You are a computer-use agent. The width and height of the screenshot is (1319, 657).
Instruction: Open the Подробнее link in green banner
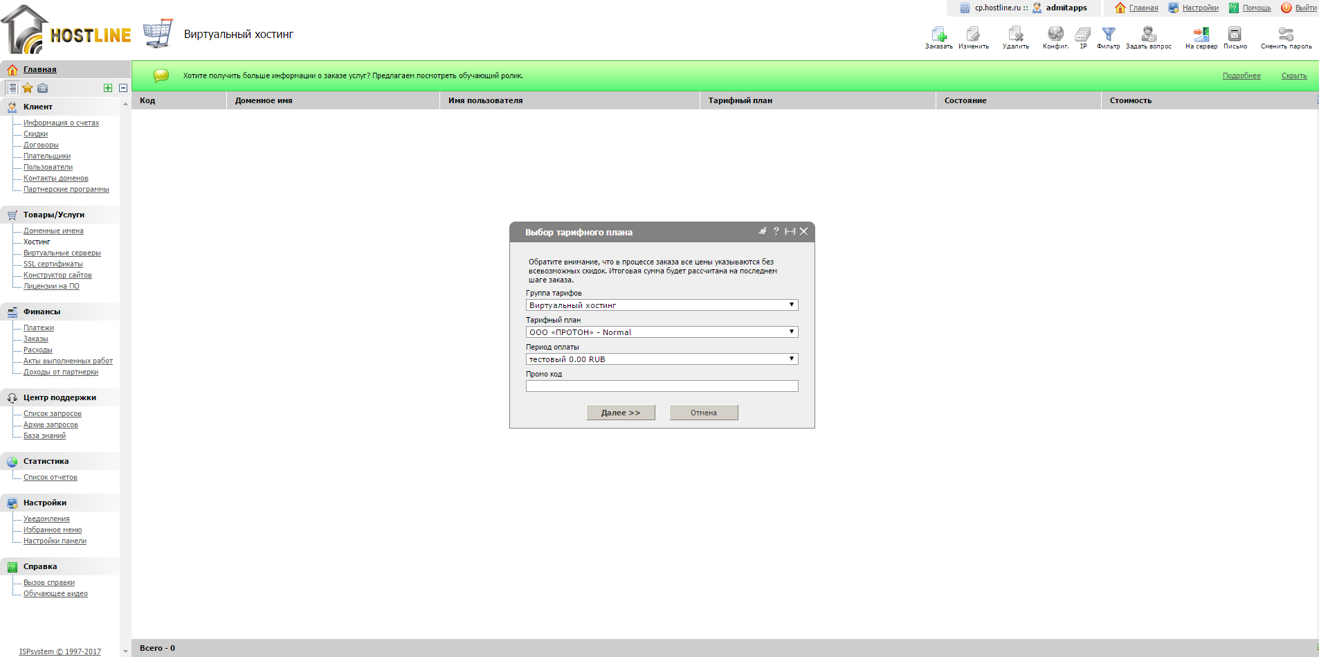click(x=1240, y=75)
